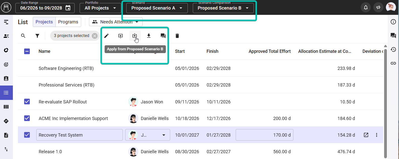Click the pencil edit icon in toolbar

[107, 36]
